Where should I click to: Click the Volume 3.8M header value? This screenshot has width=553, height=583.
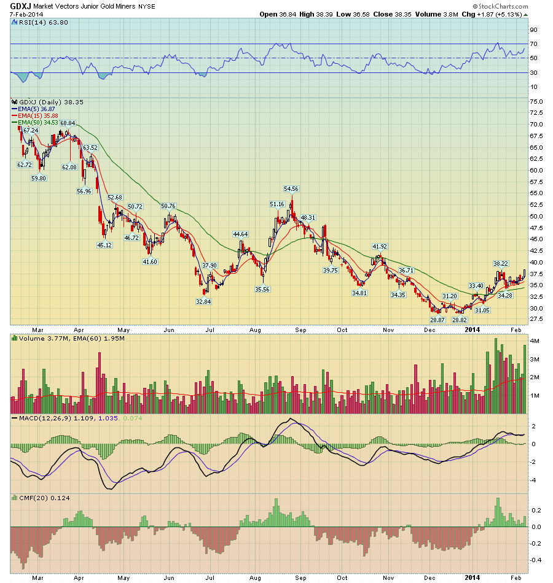(x=436, y=15)
